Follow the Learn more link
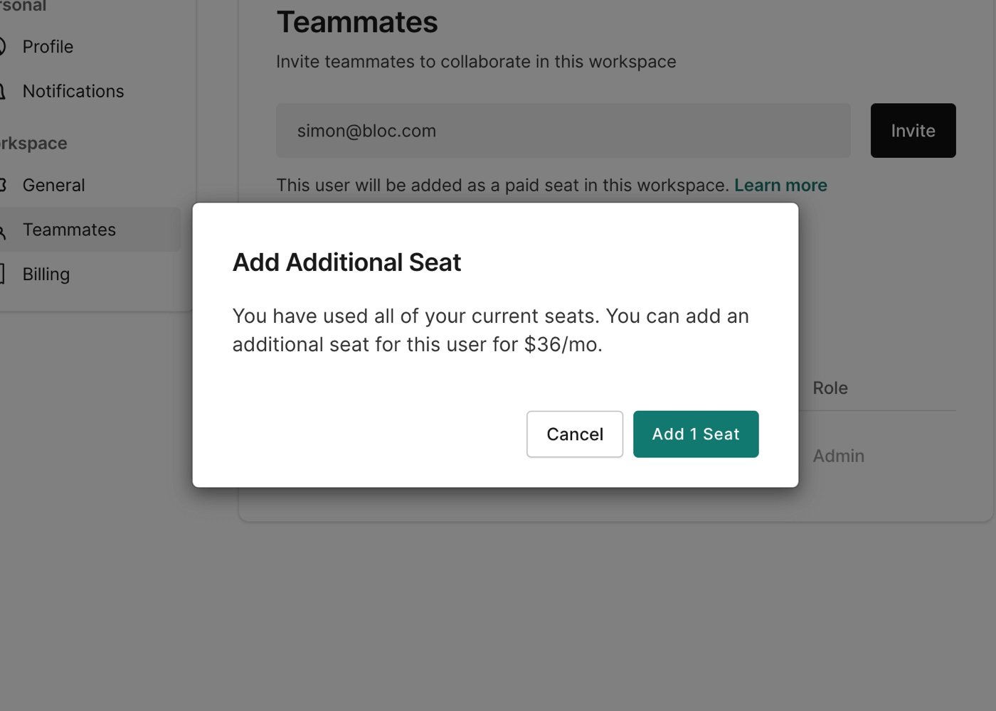Image resolution: width=996 pixels, height=711 pixels. click(780, 186)
